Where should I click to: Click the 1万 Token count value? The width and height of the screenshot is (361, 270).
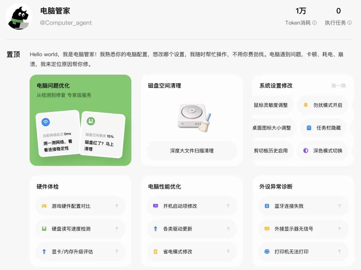301,11
